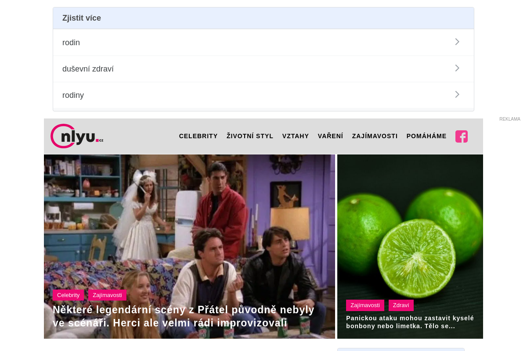The height and width of the screenshot is (351, 527).
Task: Select Zajímavosti tag on lime article
Action: pyautogui.click(x=365, y=305)
